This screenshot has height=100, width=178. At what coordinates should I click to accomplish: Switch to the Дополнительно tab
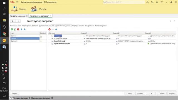tap(45, 26)
